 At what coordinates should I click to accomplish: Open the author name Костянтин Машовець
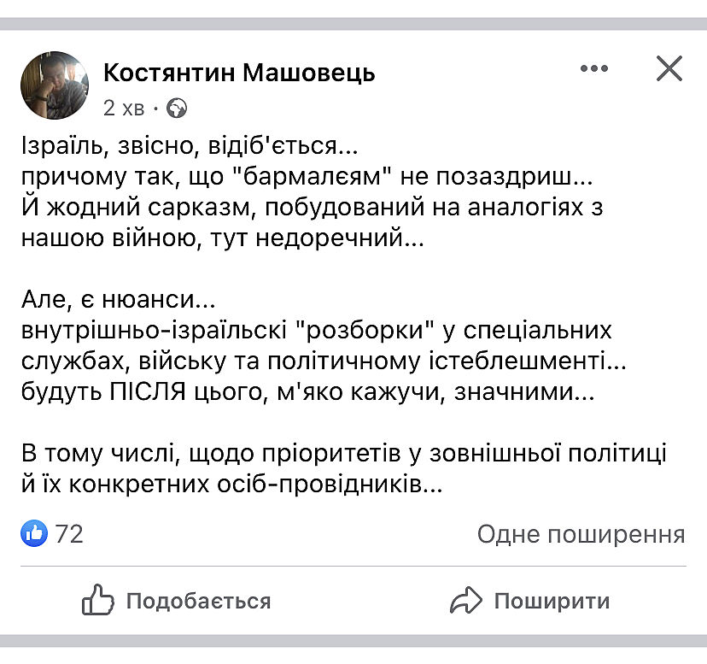tap(239, 73)
